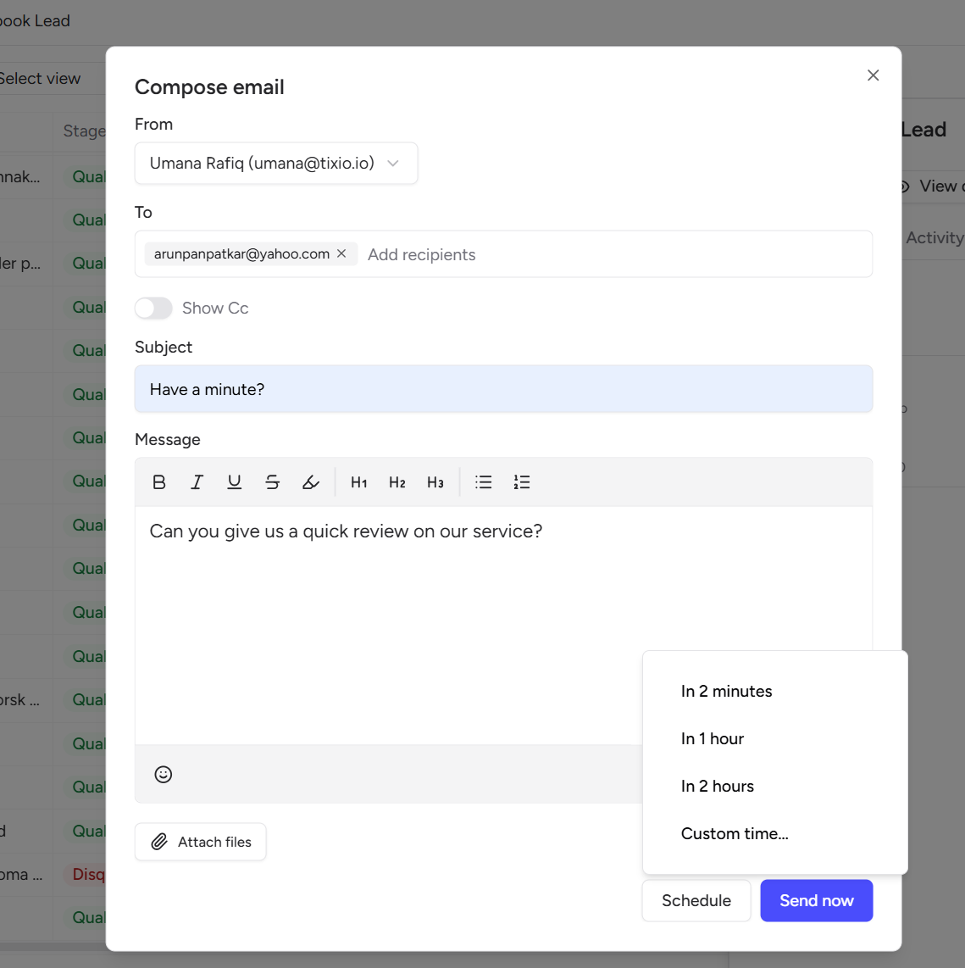Select Custom time from schedule menu
Screen dimensions: 965x968
click(735, 833)
